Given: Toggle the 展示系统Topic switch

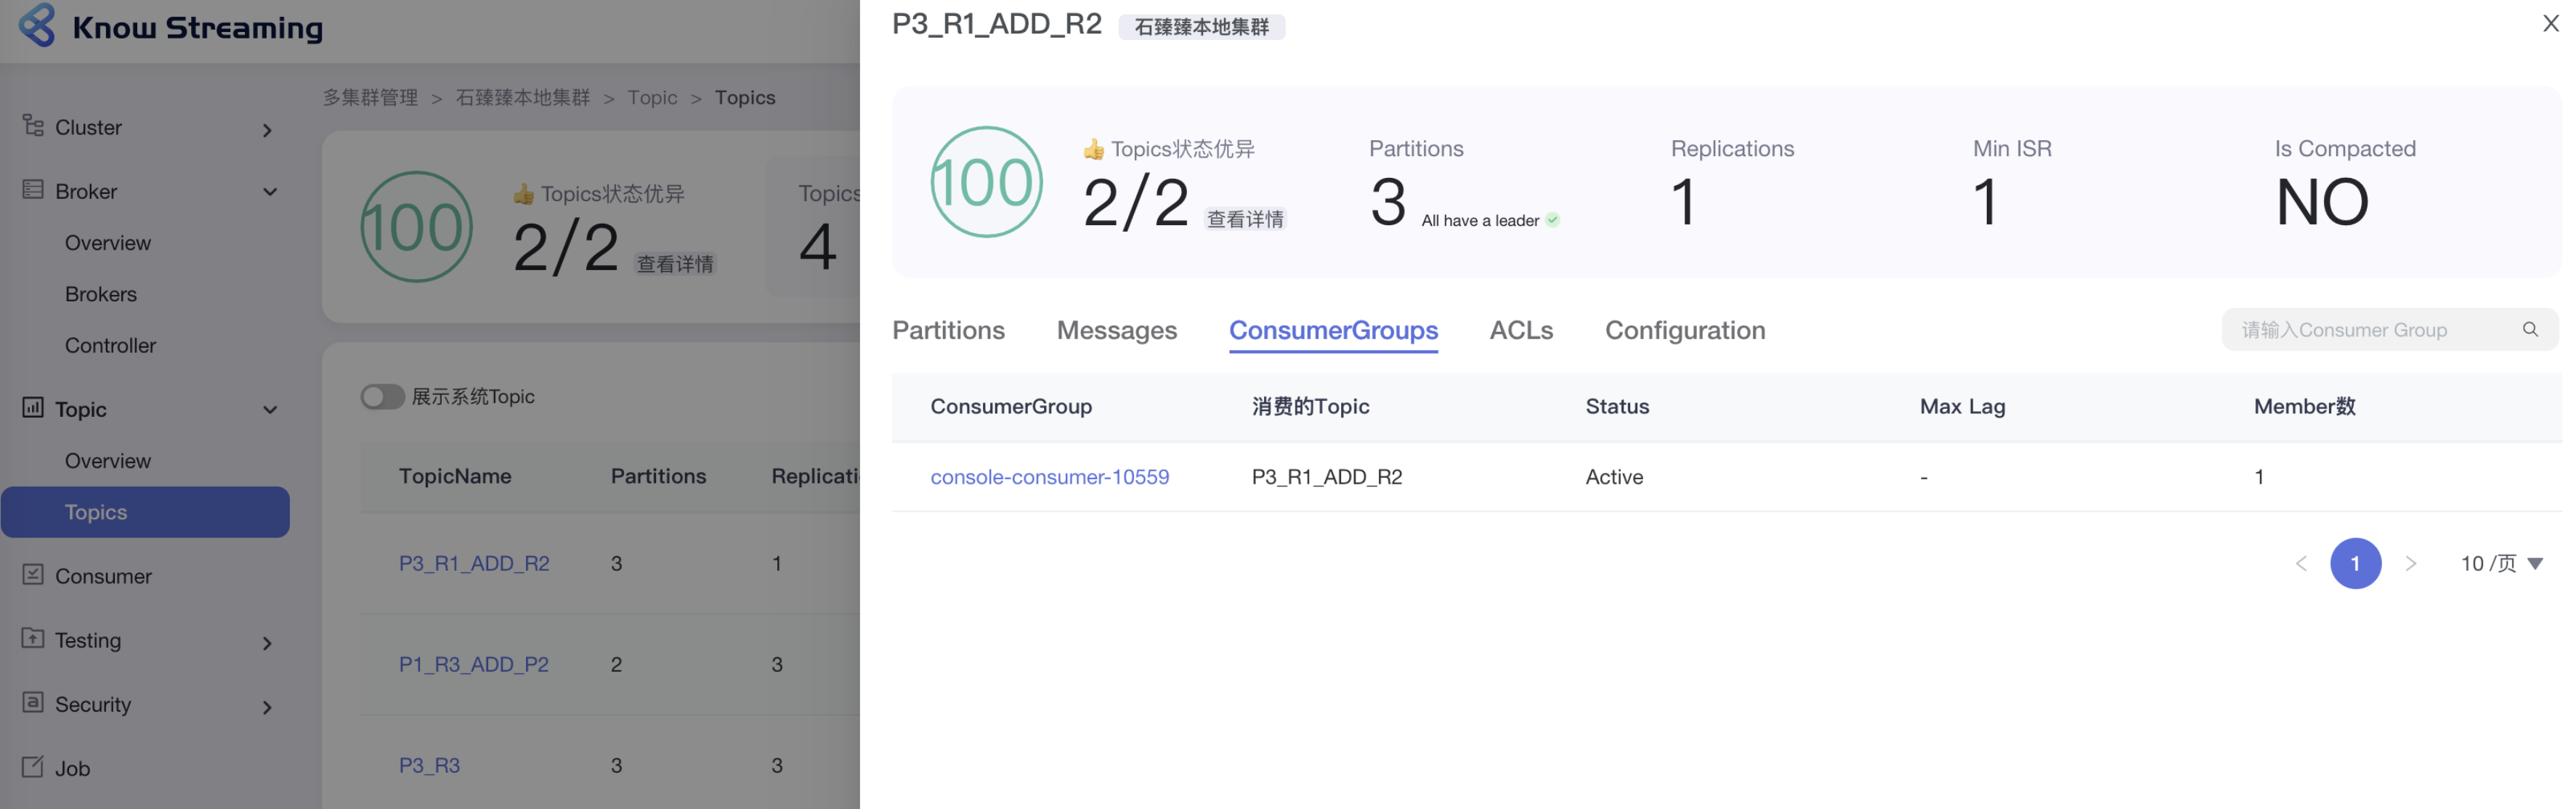Looking at the screenshot, I should click(x=382, y=397).
